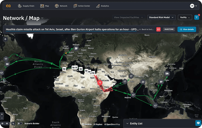The width and height of the screenshot is (202, 128).
Task: Toggle the globe projection button
Action: tap(5, 39)
